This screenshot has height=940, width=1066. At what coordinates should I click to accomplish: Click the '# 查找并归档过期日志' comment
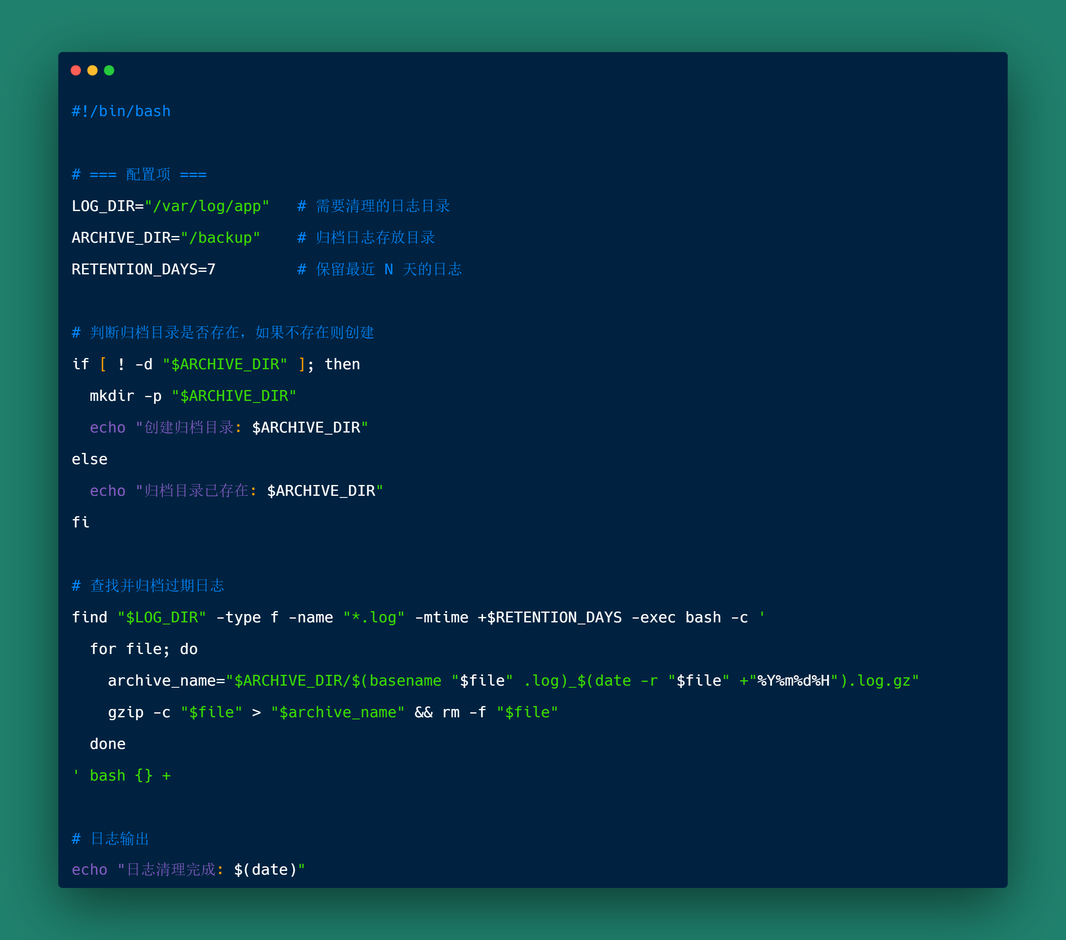(148, 586)
